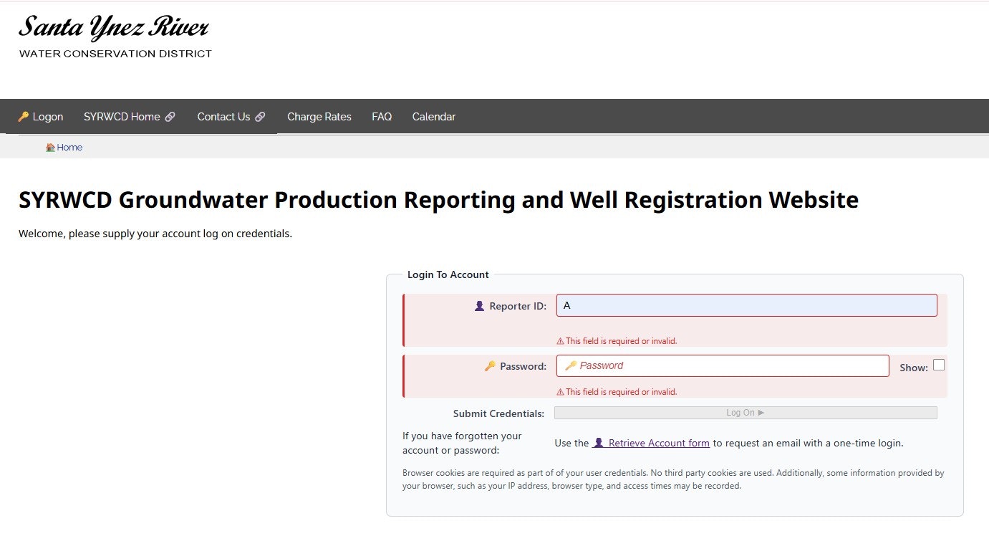Focus the Reporter ID input field
Screen dimensions: 989x536
tap(746, 305)
